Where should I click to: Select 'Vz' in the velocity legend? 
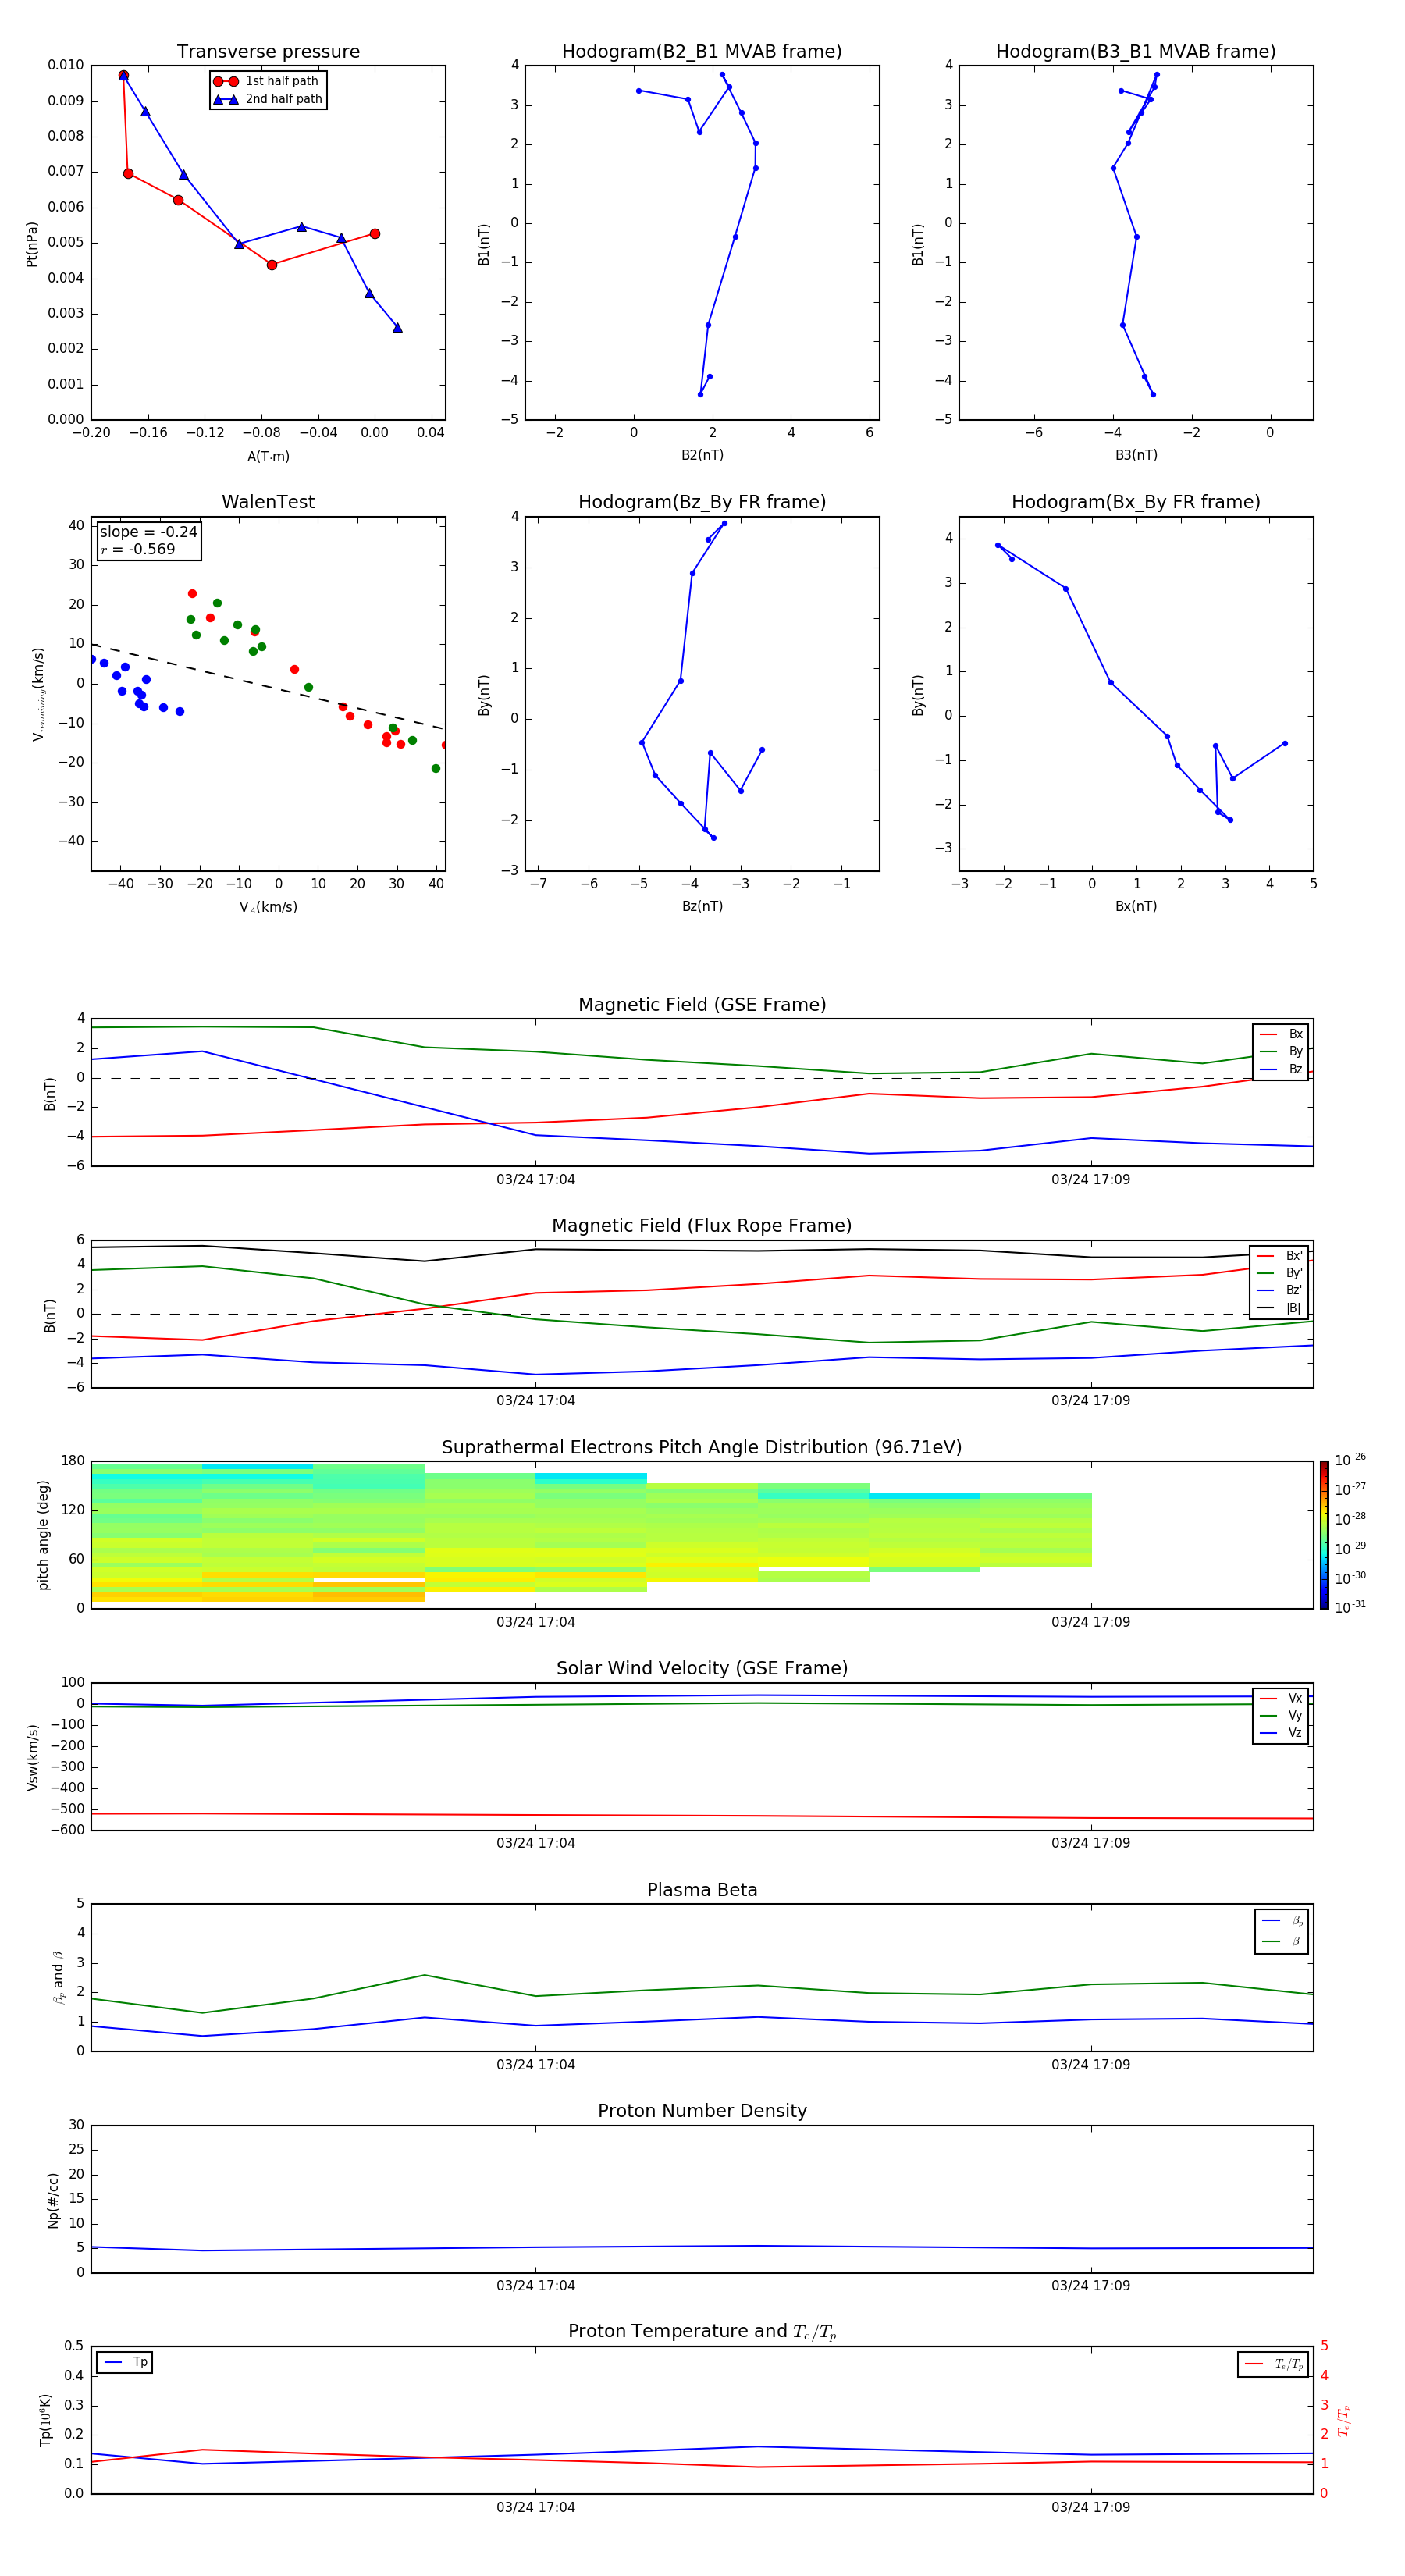(1281, 1733)
